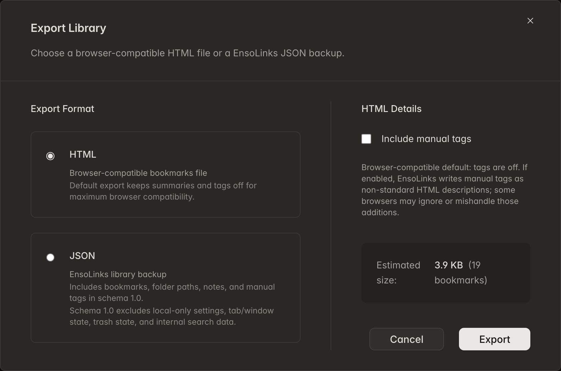Click the Export Format section heading
561x371 pixels.
[62, 109]
